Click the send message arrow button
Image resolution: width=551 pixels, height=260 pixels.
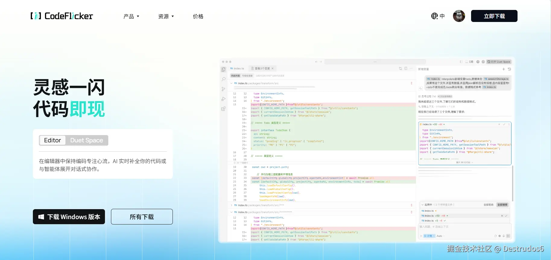[508, 236]
